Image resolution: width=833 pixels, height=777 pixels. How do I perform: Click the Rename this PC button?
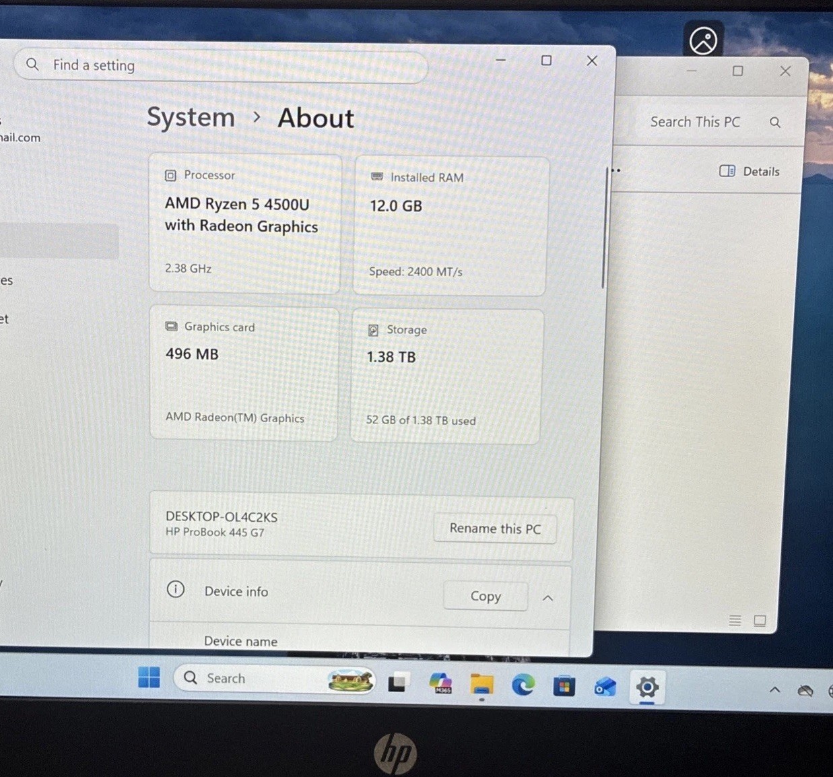coord(495,529)
